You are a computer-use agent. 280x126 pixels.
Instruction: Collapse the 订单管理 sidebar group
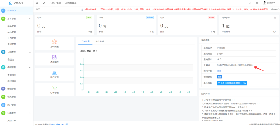click(30, 113)
